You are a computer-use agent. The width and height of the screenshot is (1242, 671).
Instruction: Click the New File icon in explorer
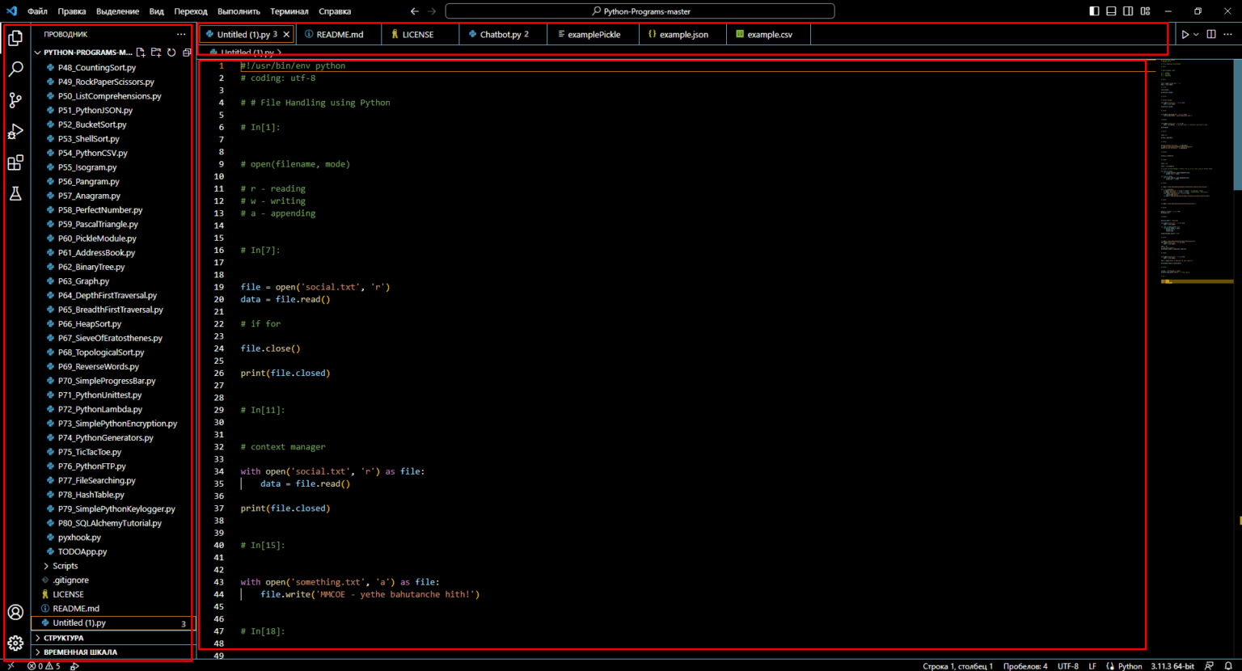141,53
